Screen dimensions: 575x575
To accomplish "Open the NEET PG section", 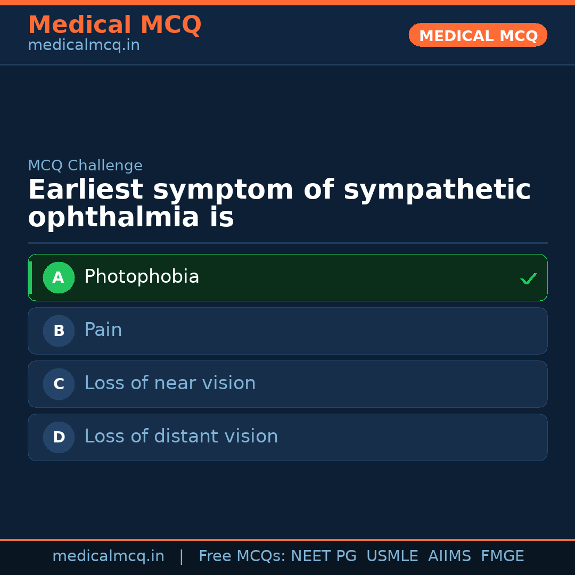I will 323,555.
